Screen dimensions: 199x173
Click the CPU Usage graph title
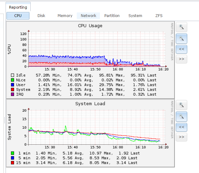pos(90,26)
